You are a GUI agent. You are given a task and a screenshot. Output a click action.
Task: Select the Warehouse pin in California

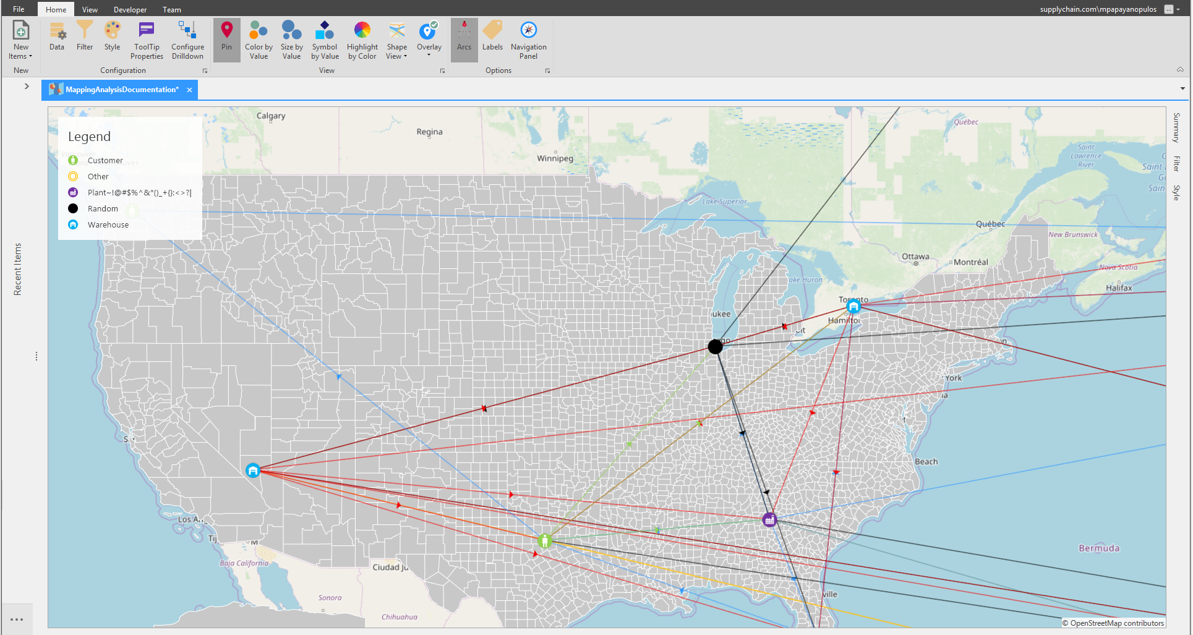pos(253,471)
